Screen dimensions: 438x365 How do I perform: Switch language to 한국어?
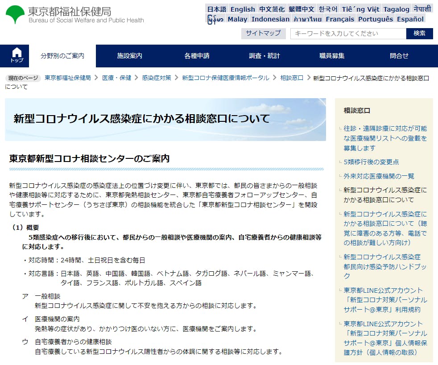[328, 9]
